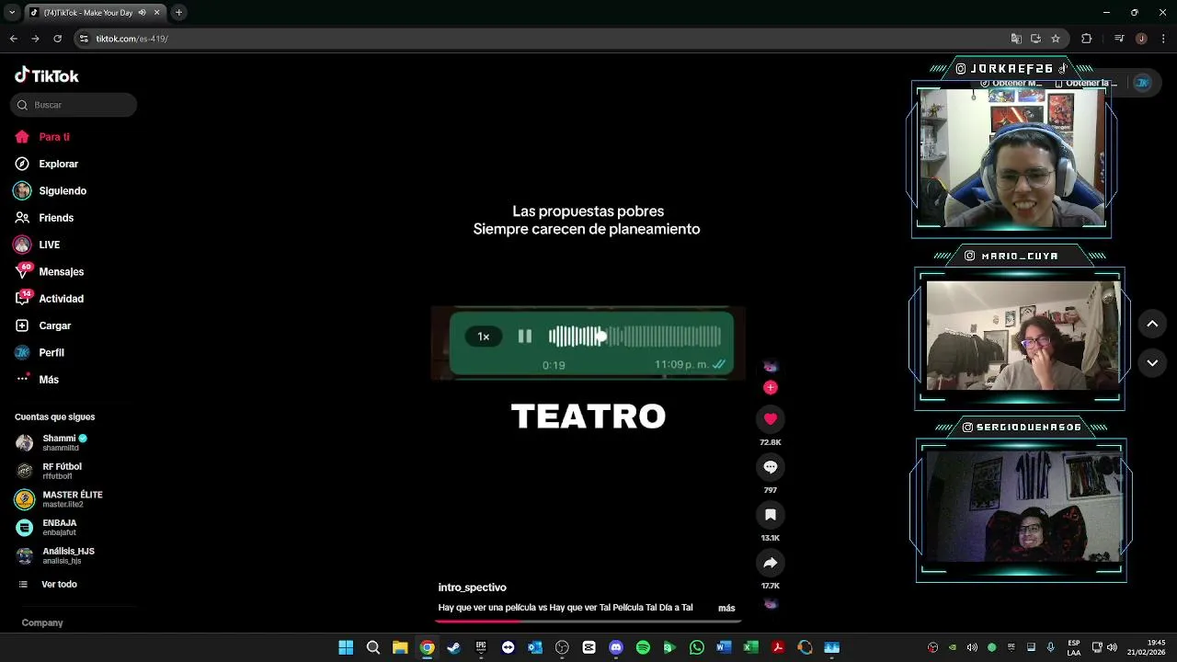This screenshot has width=1177, height=662.
Task: Open ESP LAA language switcher
Action: pyautogui.click(x=1074, y=647)
